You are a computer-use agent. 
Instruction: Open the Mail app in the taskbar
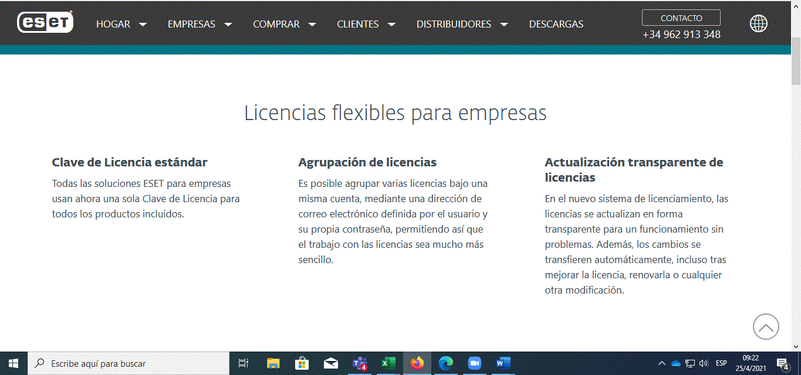pos(330,363)
